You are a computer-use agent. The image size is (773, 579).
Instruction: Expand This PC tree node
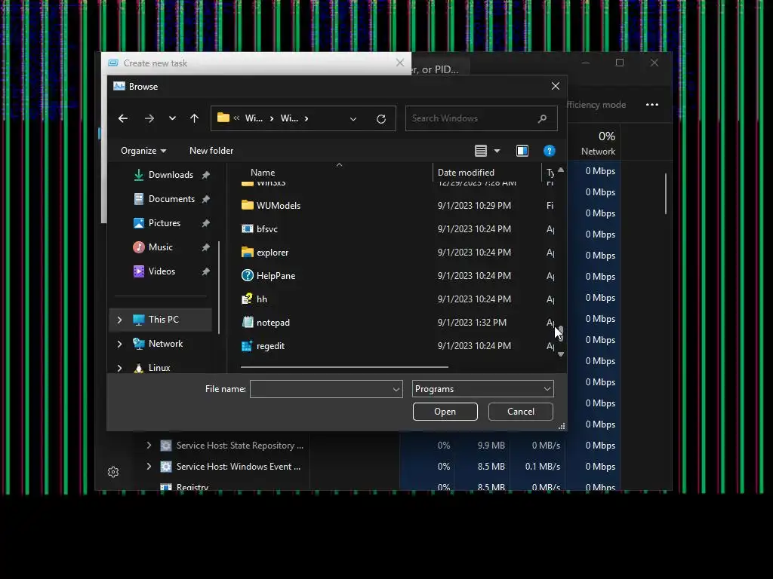click(119, 320)
